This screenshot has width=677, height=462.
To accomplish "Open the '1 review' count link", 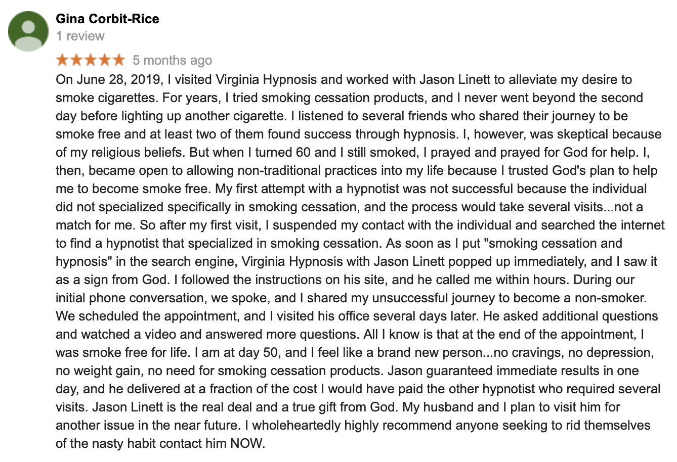I will pos(80,36).
